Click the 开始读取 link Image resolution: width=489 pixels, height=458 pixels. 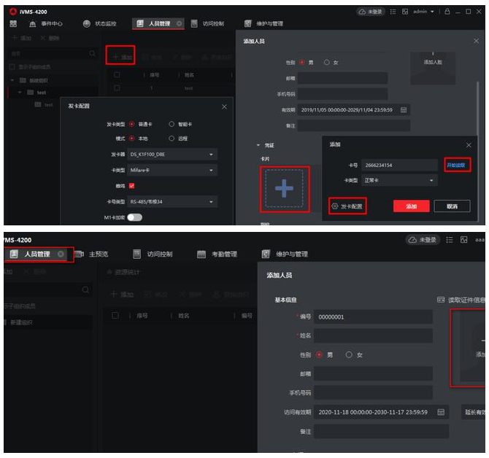coord(458,166)
